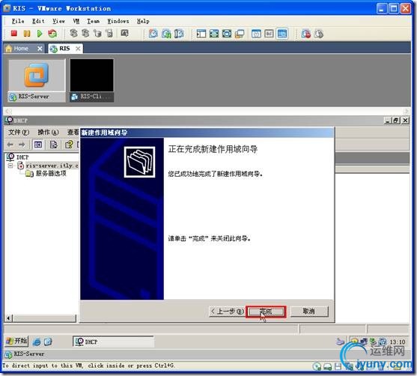Close the Home tab
This screenshot has width=417, height=376.
40,49
